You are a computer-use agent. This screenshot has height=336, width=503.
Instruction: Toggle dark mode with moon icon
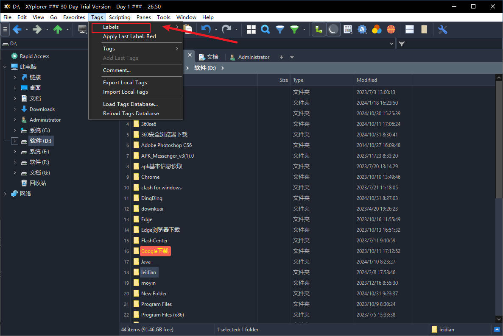333,29
